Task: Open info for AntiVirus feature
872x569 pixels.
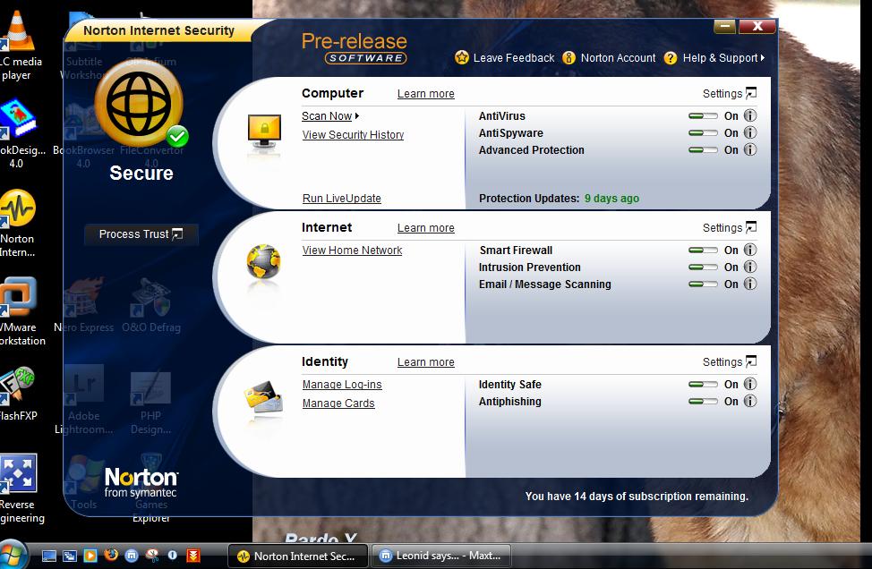Action: point(750,115)
